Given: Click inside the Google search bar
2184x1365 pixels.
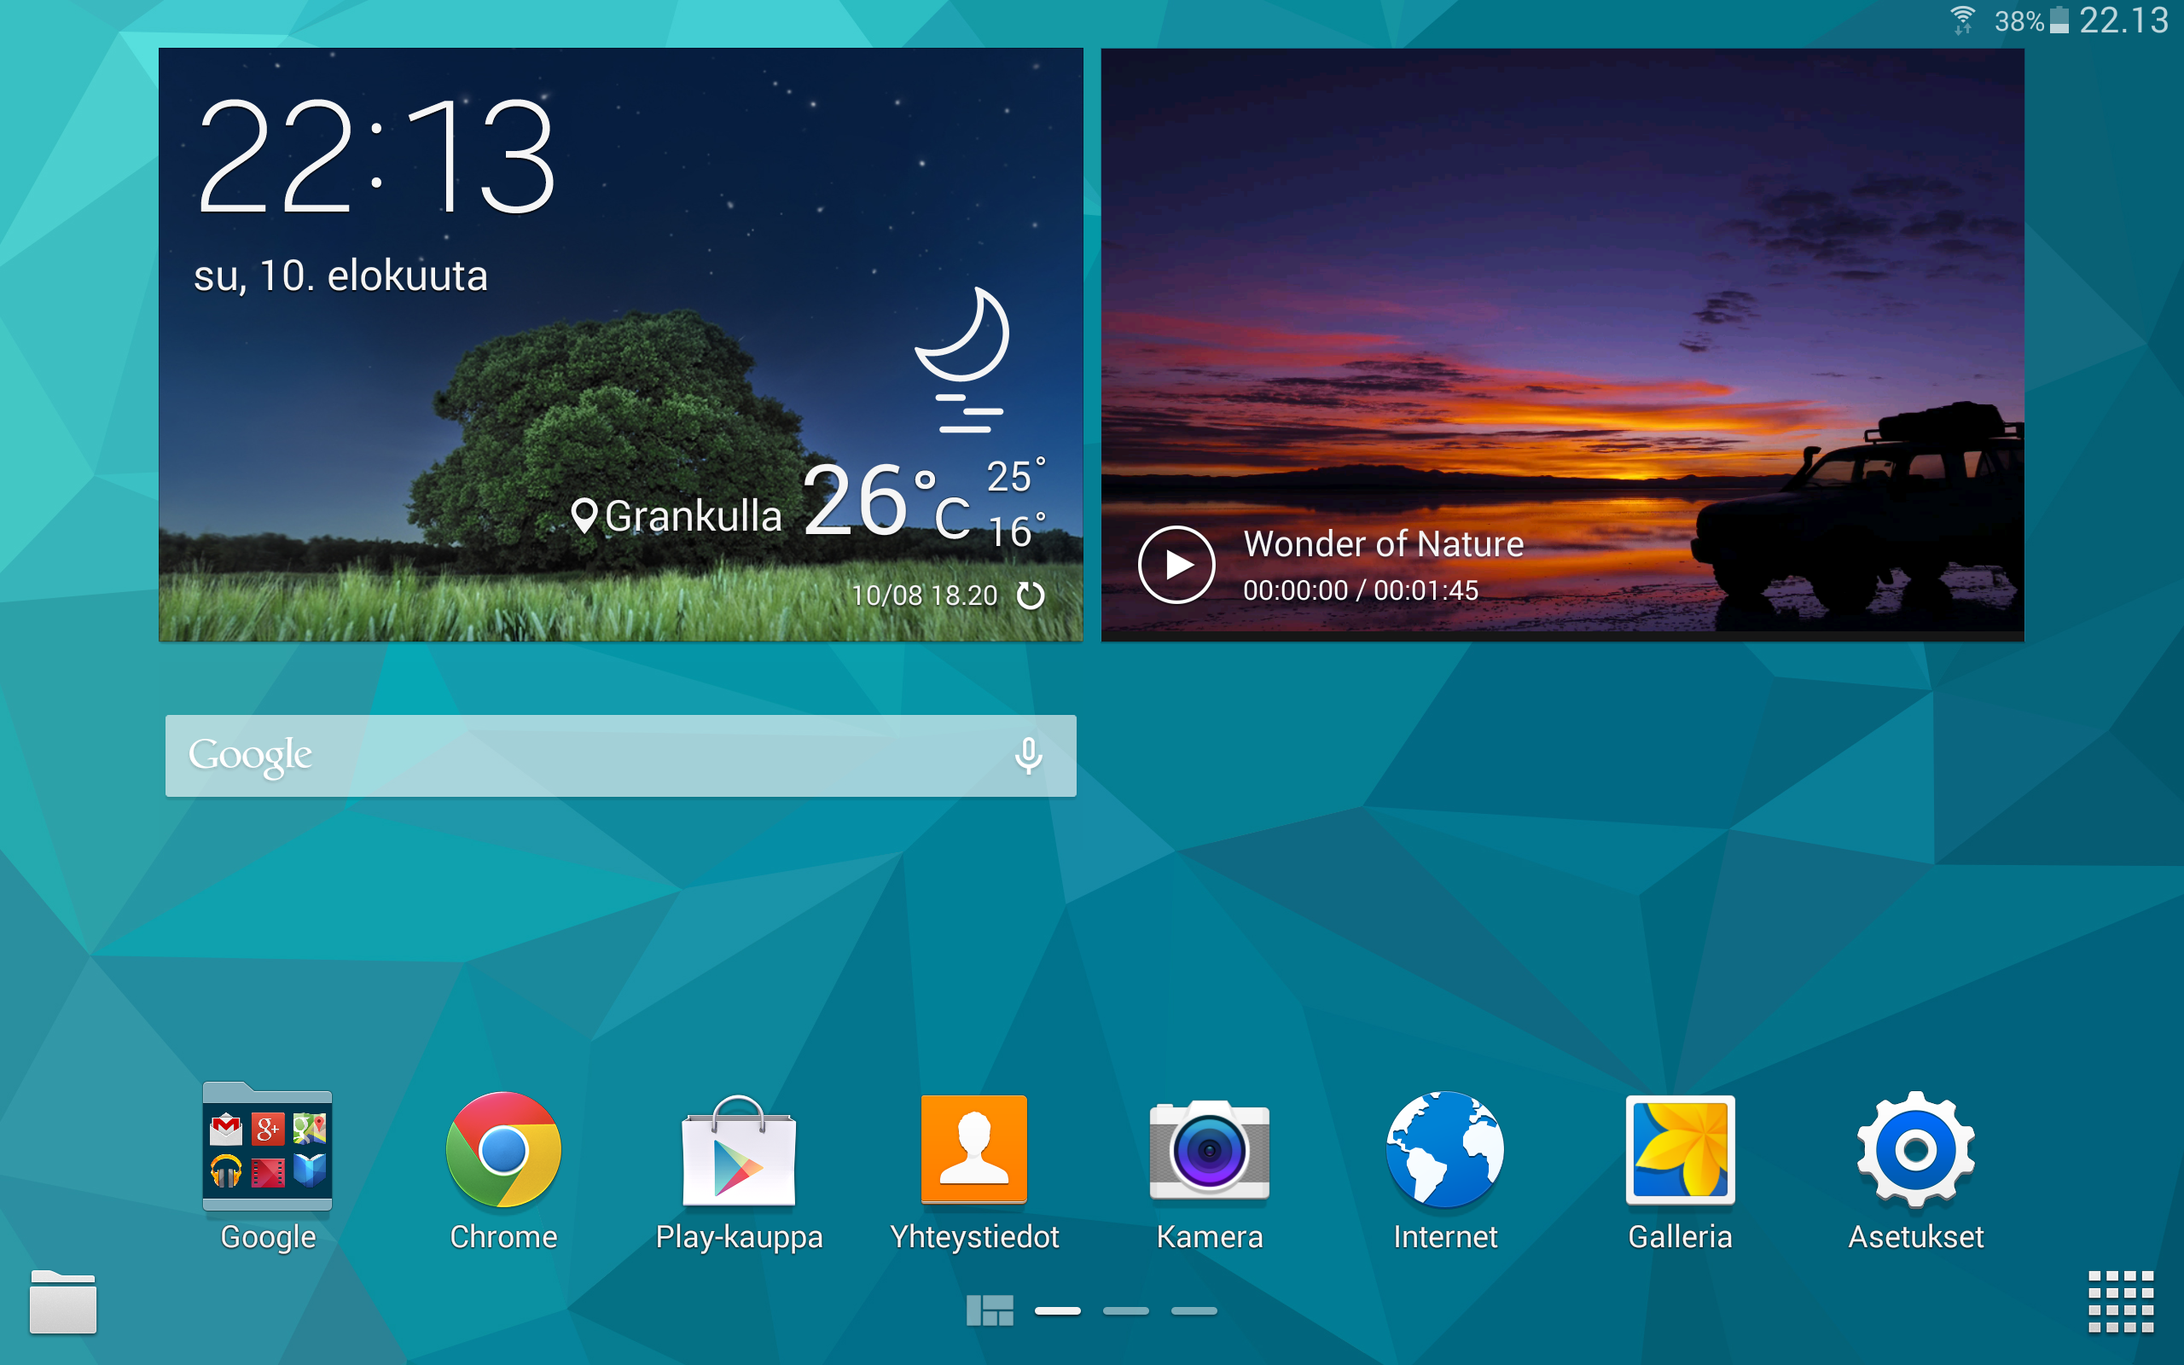Looking at the screenshot, I should (621, 756).
